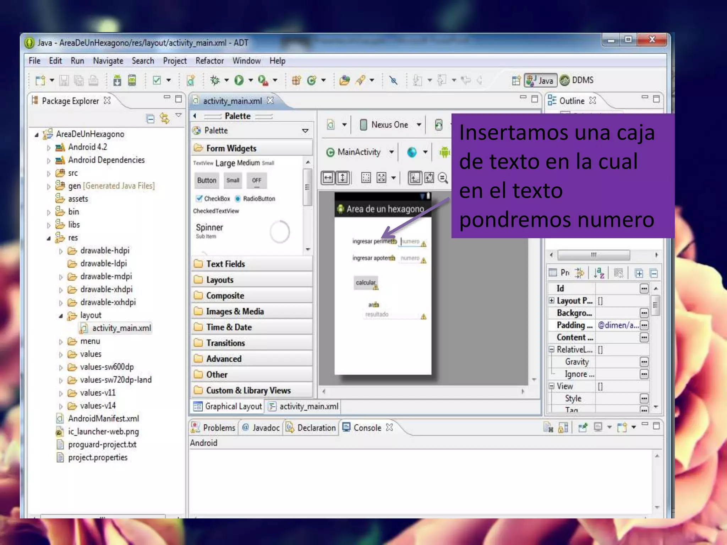This screenshot has width=727, height=545.
Task: Collapse the AreaDeUnHexagono project tree
Action: (x=36, y=134)
